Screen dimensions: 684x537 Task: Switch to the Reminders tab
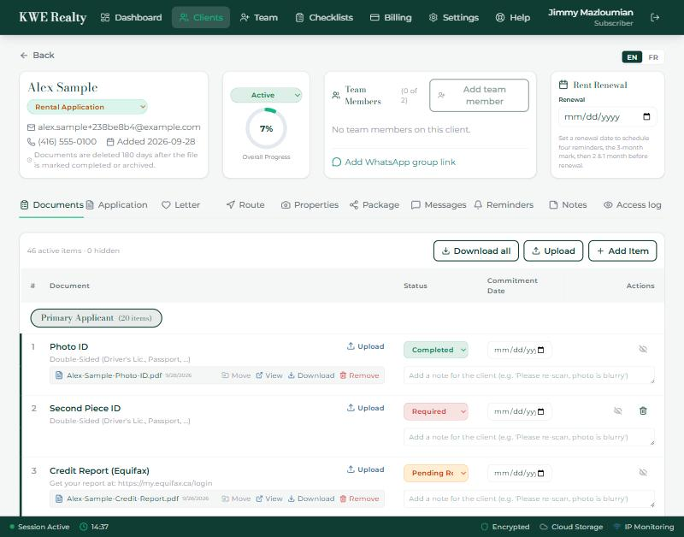pos(504,205)
